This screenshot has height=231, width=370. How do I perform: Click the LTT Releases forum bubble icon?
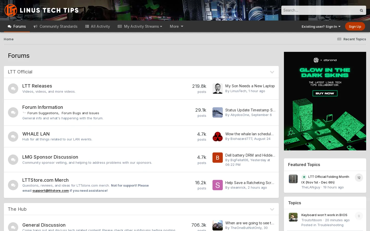[x=13, y=89]
